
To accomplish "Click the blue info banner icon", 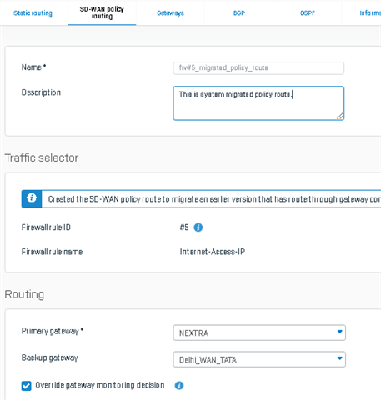I will point(32,199).
